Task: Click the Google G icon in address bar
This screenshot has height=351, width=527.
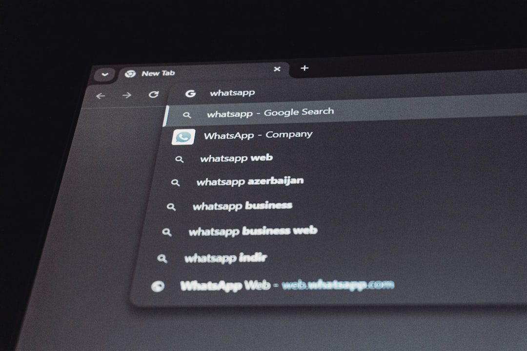Action: pos(190,94)
